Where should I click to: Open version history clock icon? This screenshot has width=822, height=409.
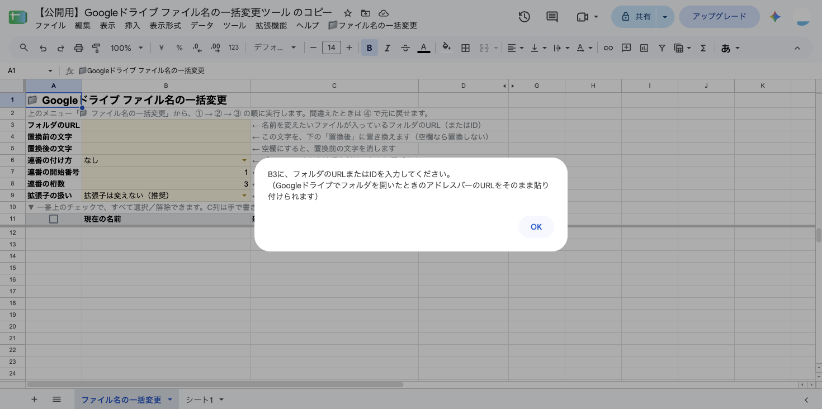coord(524,17)
